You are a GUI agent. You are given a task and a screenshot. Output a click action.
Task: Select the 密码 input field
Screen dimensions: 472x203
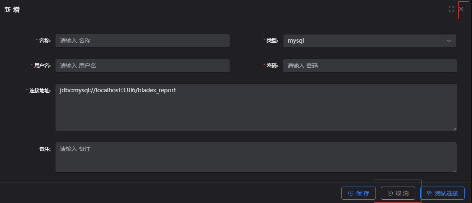click(370, 66)
